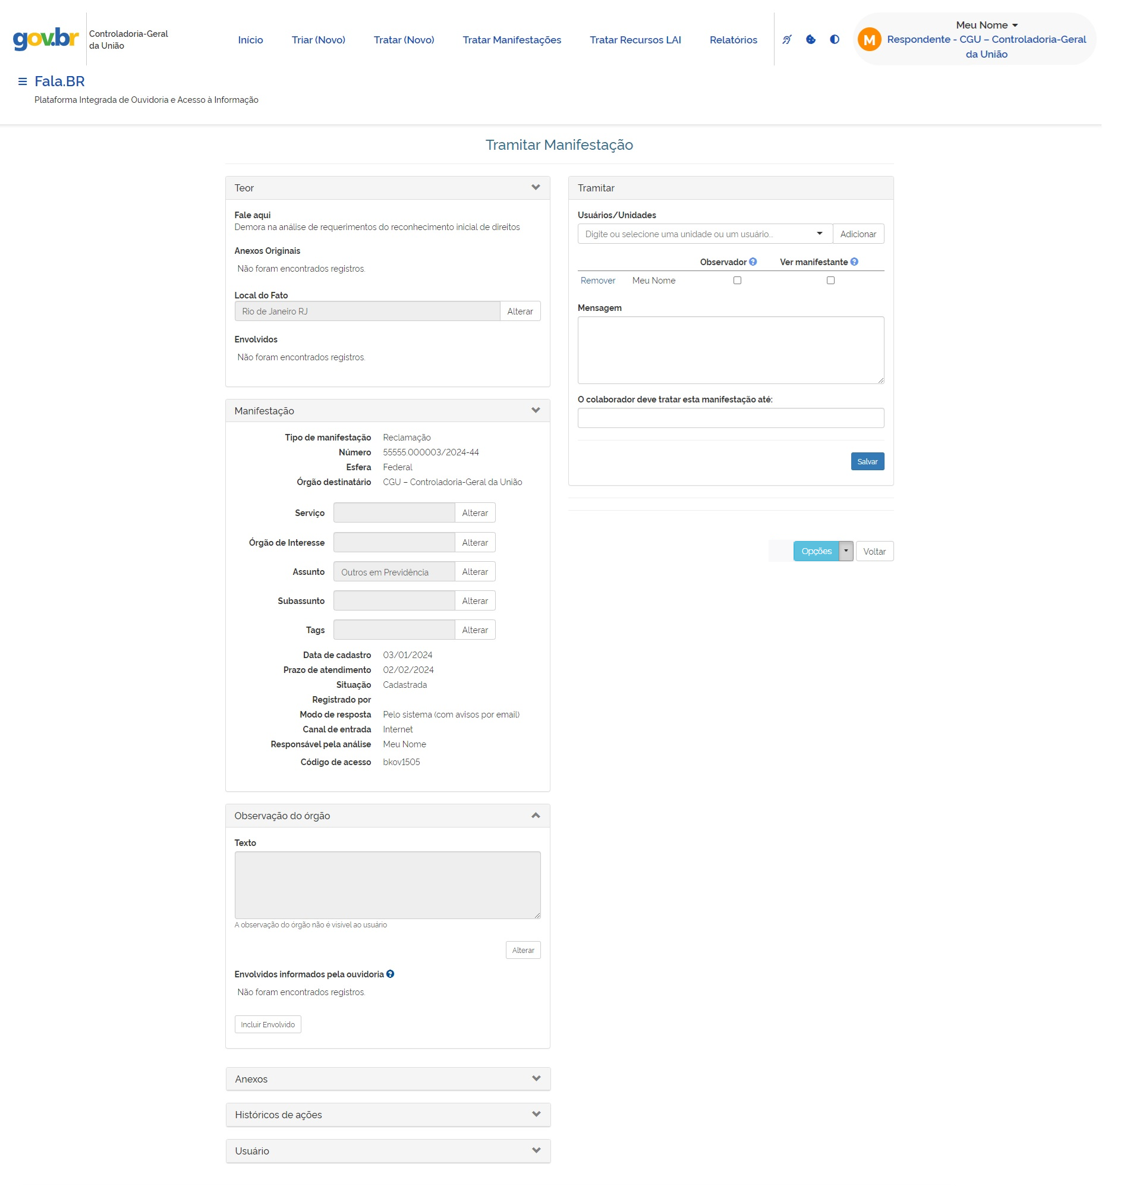Click the accessibility hearing icon
Screen dimensions: 1127x1186
coord(787,40)
